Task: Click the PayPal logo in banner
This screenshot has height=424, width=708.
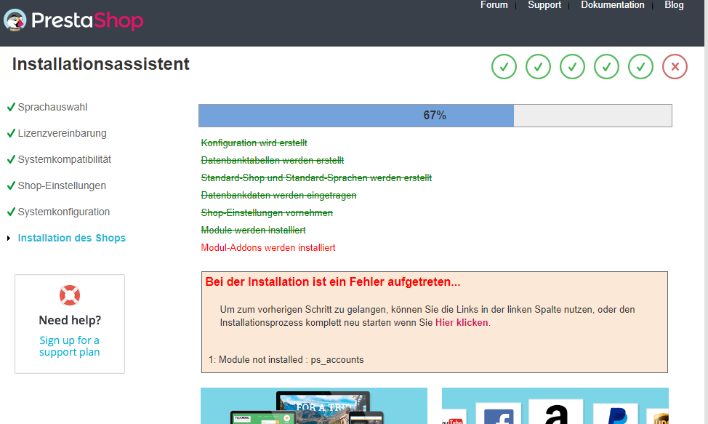Action: [617, 415]
